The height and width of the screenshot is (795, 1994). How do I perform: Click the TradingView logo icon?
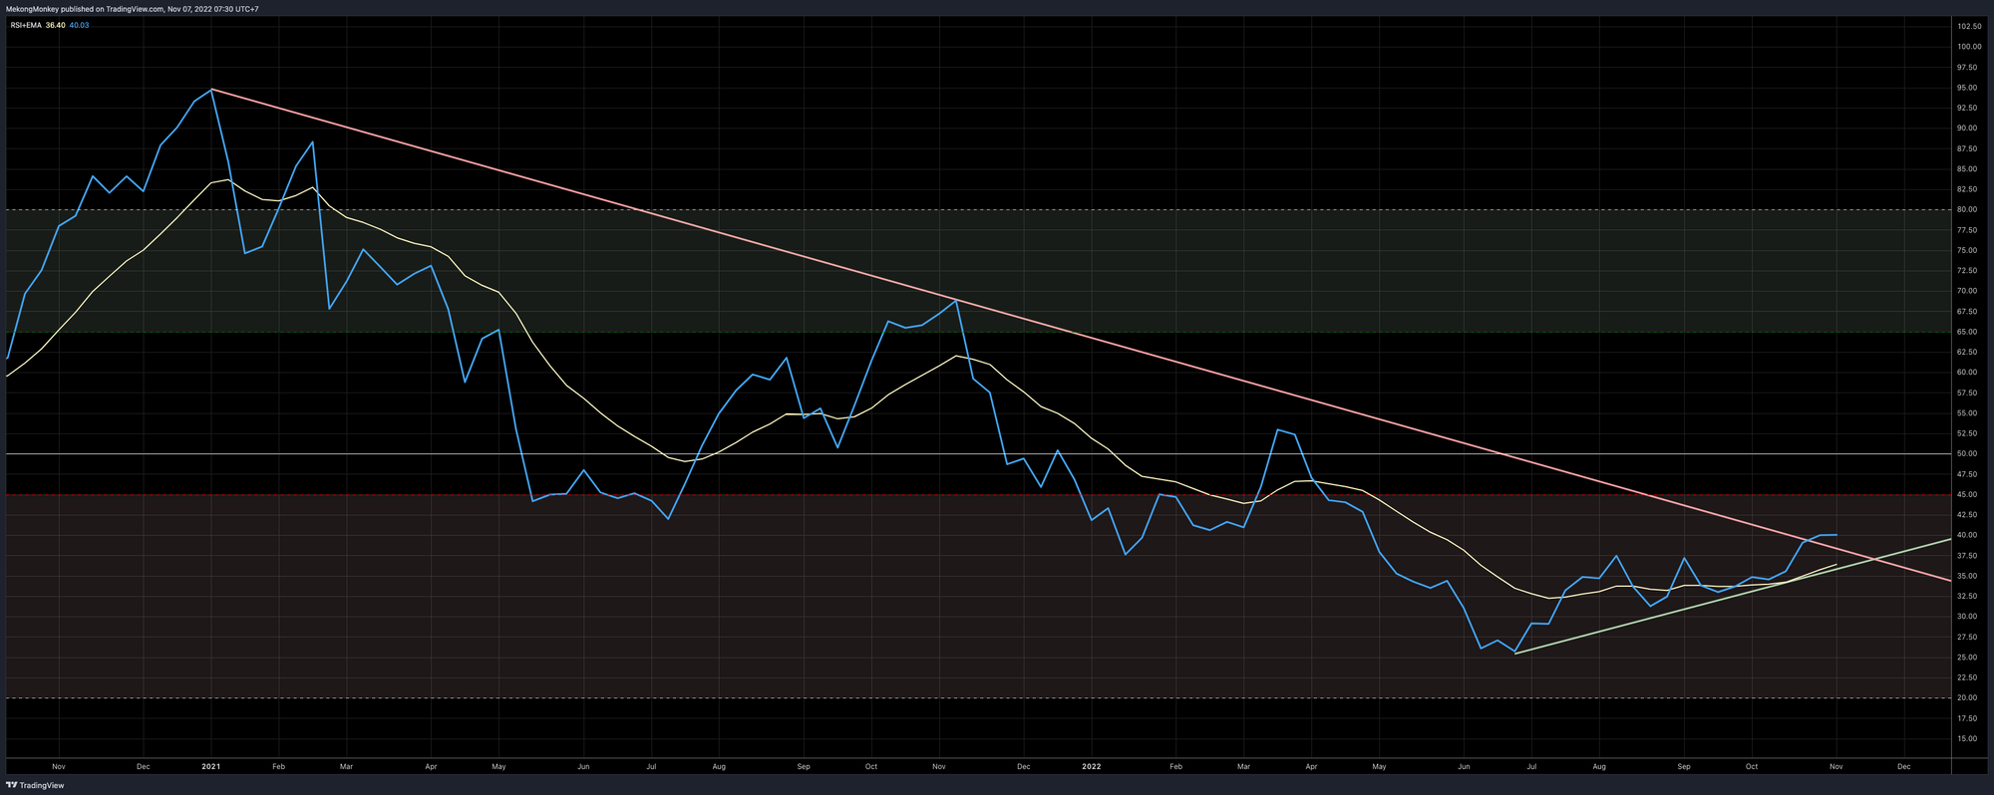click(12, 785)
